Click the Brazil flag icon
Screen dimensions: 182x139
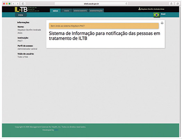point(156,15)
